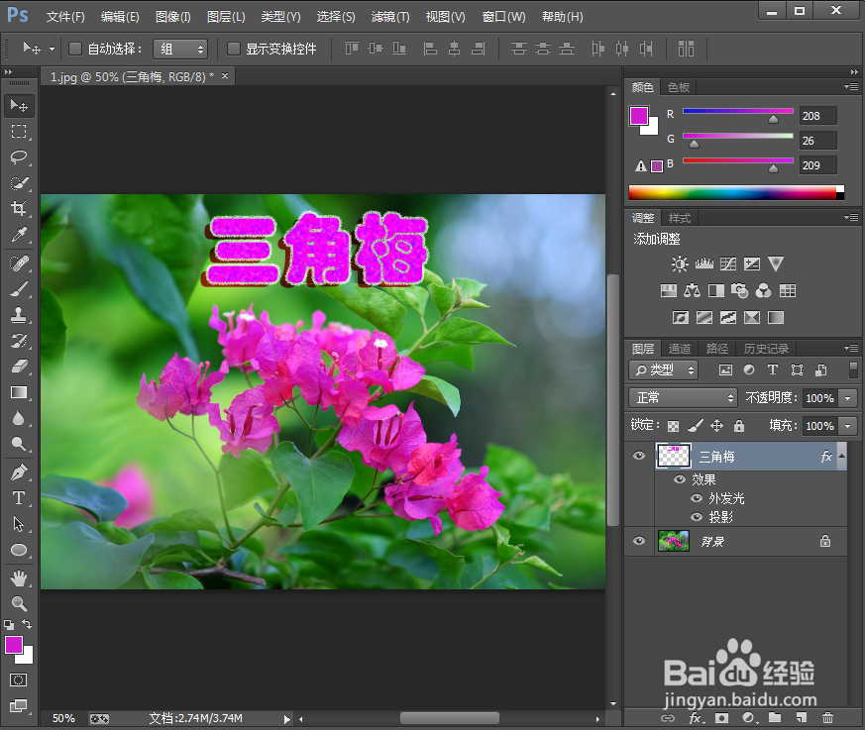Select the Crop tool
Screen dimensions: 865x730
(19, 208)
